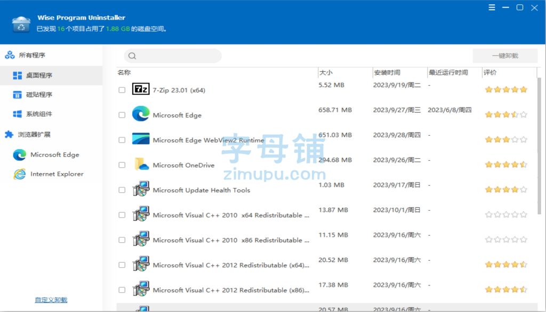Check Visual C++ 2010 x86 Redistributable checkbox
The width and height of the screenshot is (546, 312).
click(x=122, y=240)
